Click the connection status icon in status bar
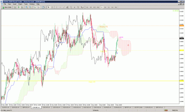Image resolution: width=185 pixels, height=112 pixels. pyautogui.click(x=166, y=110)
